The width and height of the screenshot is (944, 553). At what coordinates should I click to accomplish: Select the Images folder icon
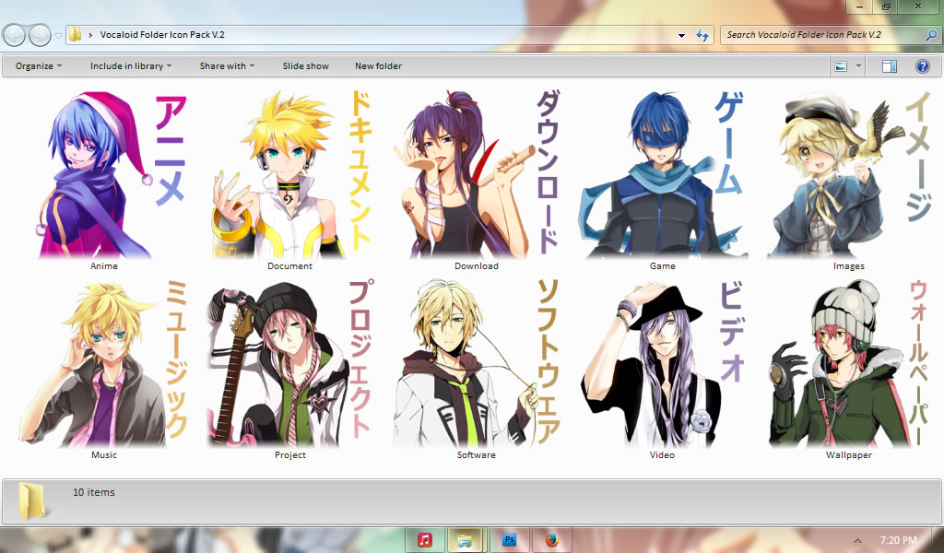[x=849, y=175]
